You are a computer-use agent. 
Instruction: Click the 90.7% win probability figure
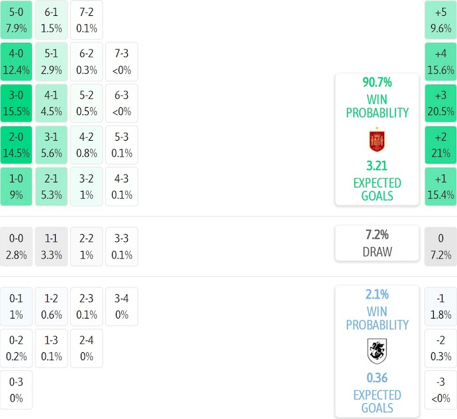pos(377,83)
